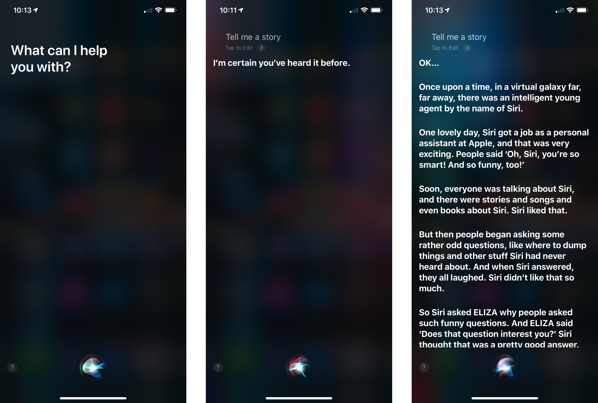Tap the Siri icon on left screen

93,368
